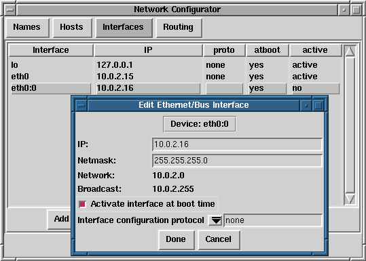This screenshot has height=261, width=366.
Task: Iconify the Network Configurator window
Action: [x=344, y=9]
